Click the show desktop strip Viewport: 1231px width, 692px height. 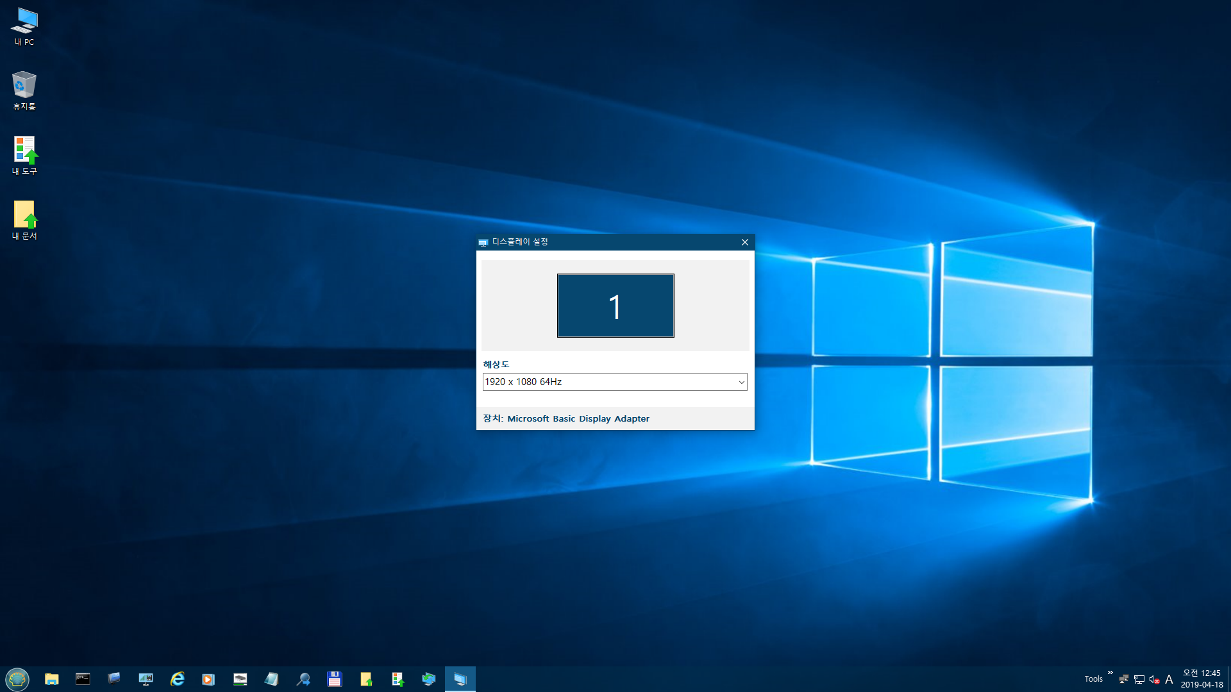(1228, 679)
